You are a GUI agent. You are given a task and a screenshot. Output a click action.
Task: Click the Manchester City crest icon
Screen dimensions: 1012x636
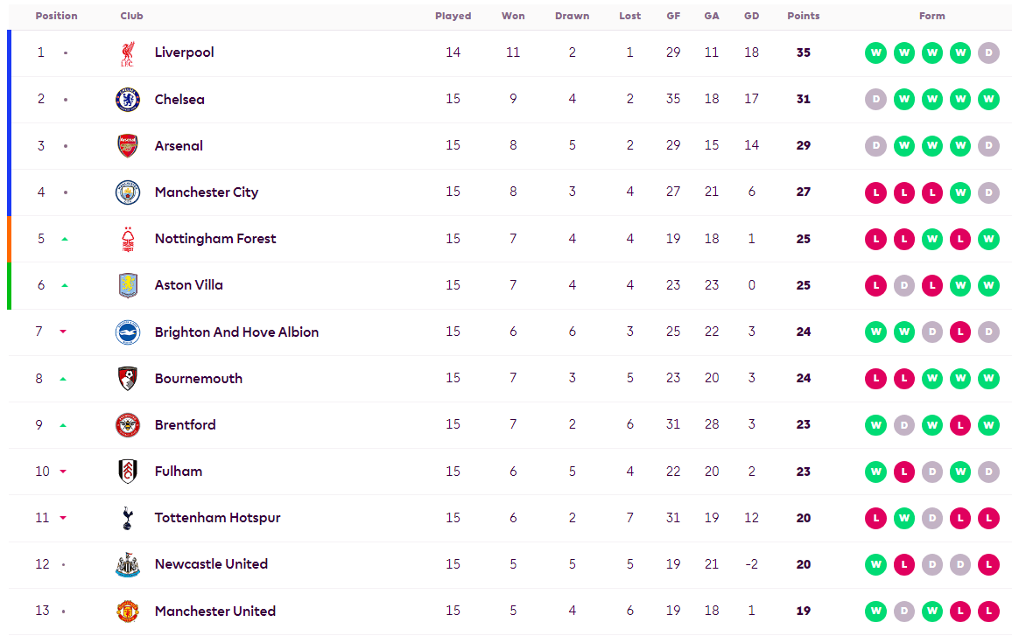click(x=128, y=192)
